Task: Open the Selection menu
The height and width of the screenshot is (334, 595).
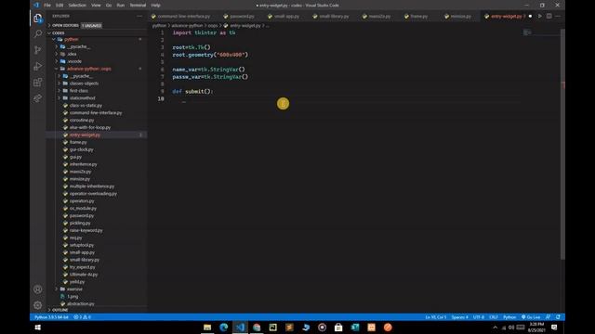Action: click(77, 6)
